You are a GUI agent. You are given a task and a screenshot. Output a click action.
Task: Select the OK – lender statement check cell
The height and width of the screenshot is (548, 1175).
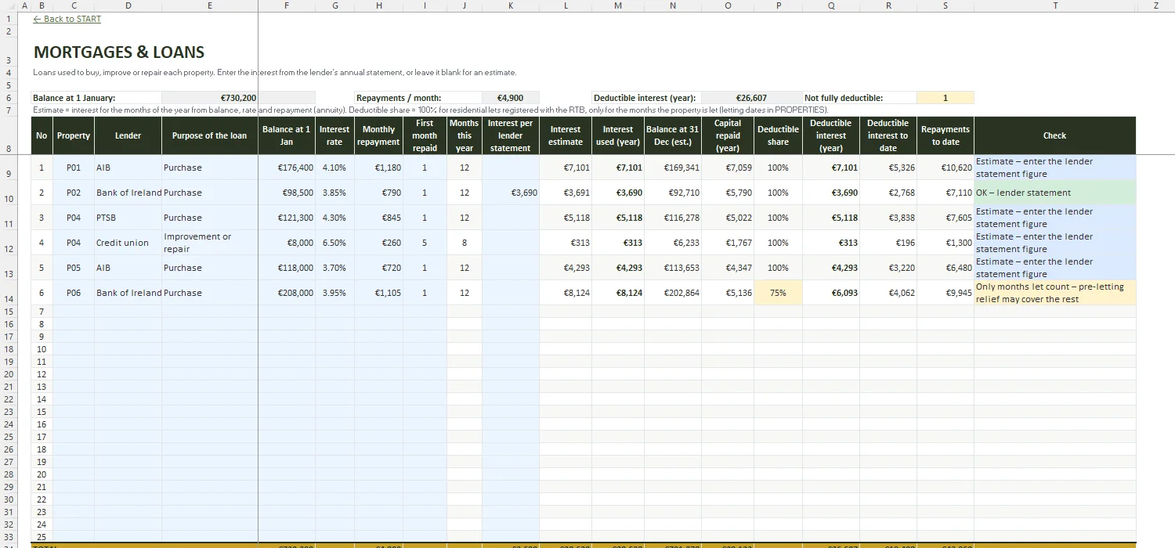coord(1054,193)
